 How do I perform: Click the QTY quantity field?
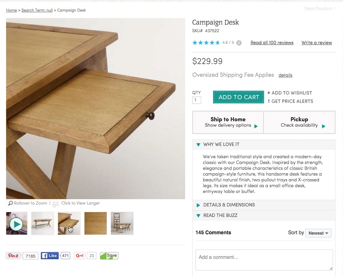197,100
